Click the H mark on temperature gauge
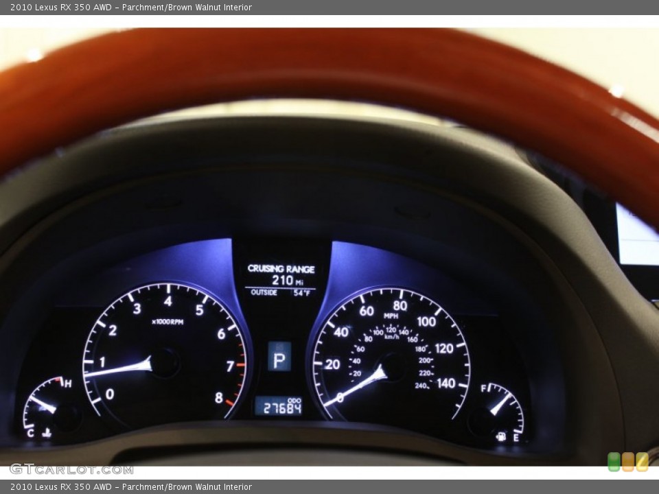659x494 pixels. [x=68, y=383]
